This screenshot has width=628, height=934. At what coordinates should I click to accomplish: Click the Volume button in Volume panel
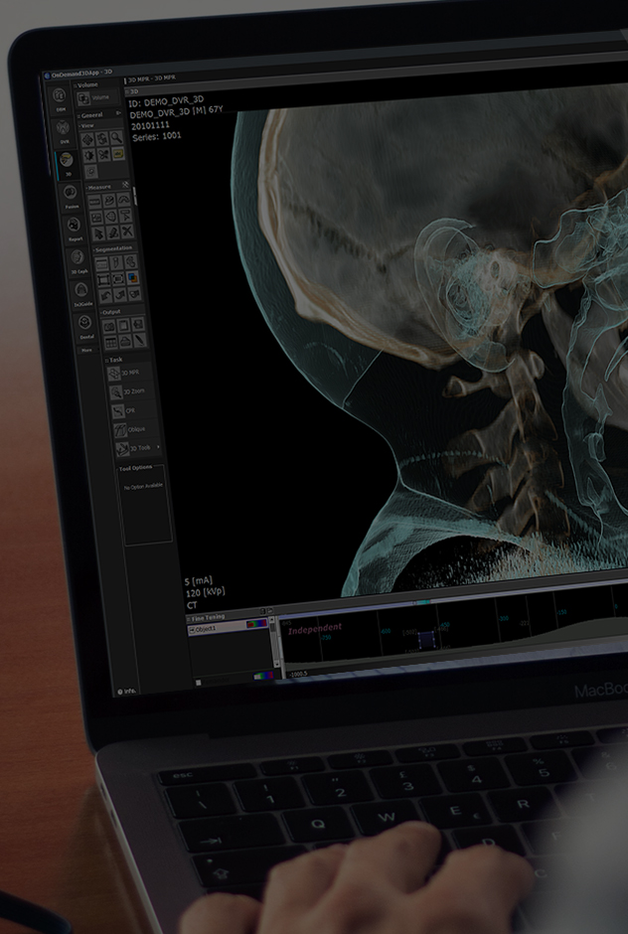pos(98,97)
